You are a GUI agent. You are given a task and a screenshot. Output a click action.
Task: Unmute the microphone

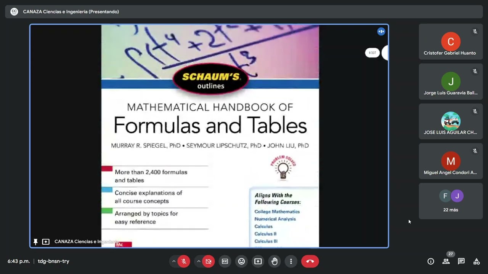pos(184,261)
